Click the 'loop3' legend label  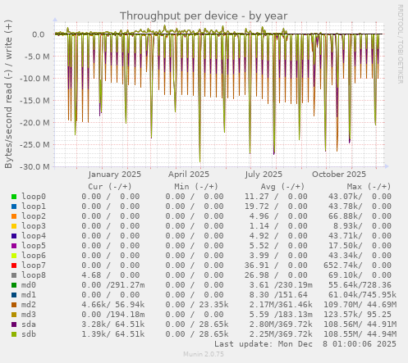(34, 226)
